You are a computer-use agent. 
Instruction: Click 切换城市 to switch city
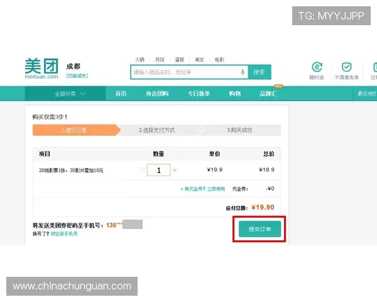(x=77, y=76)
